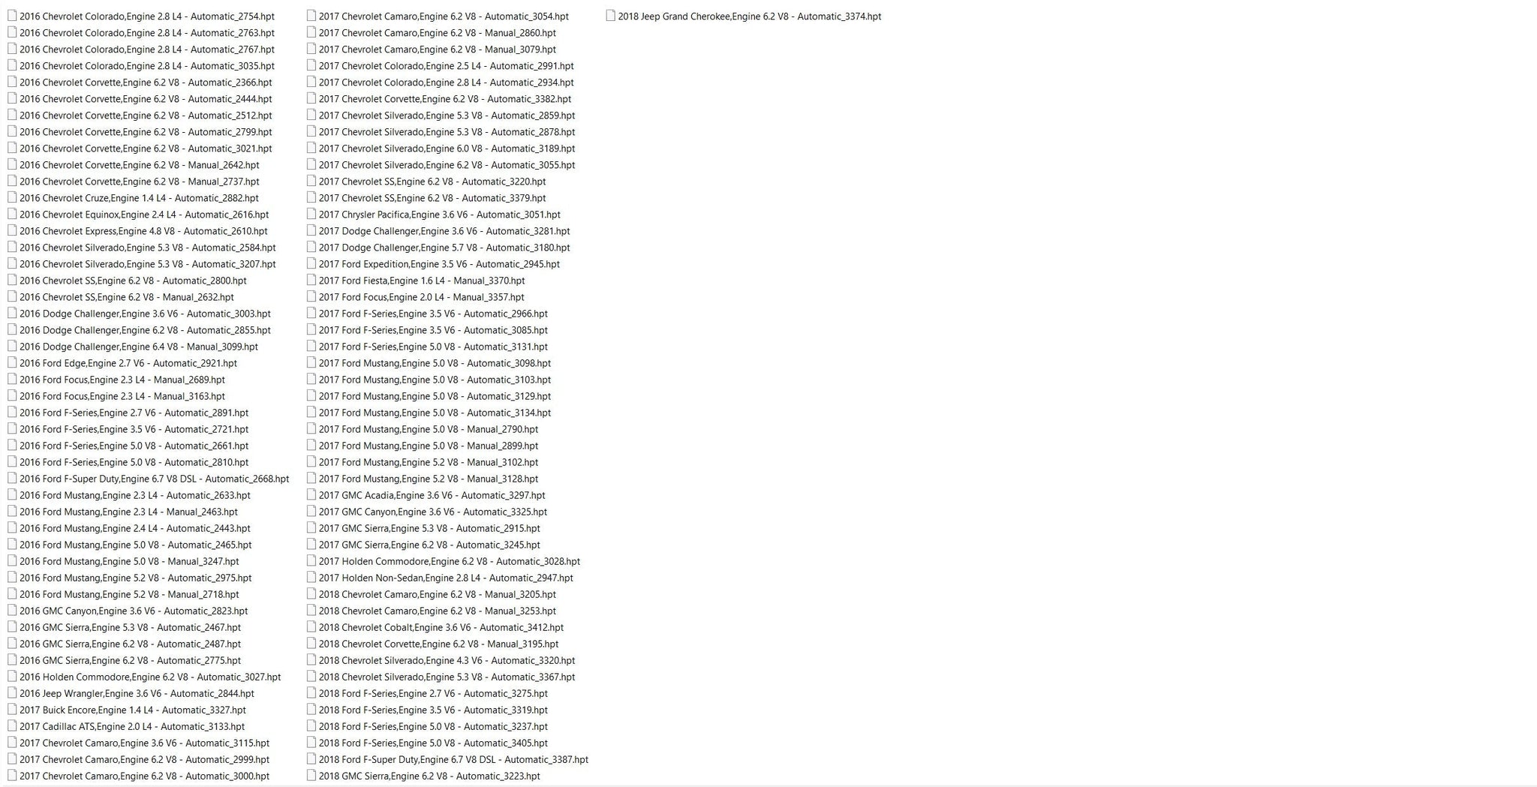The height and width of the screenshot is (787, 1537).
Task: Select 2016 Holden Commodore Automatic_3027.hpt file
Action: 144,677
